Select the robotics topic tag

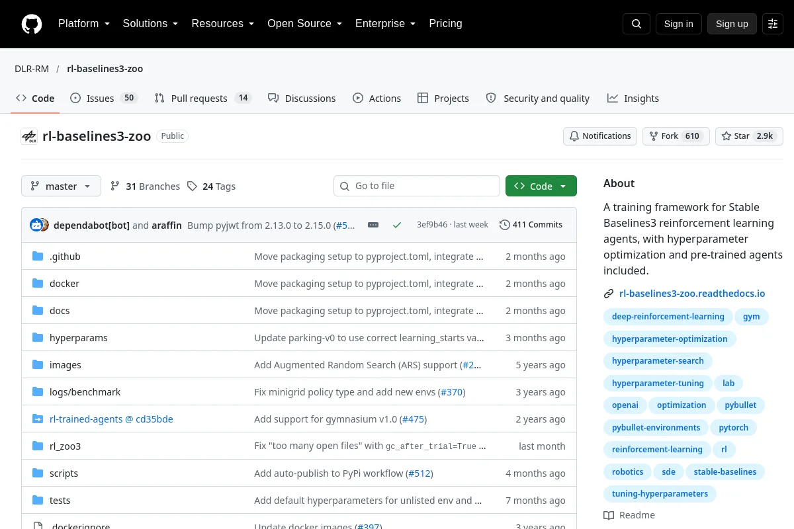click(627, 472)
